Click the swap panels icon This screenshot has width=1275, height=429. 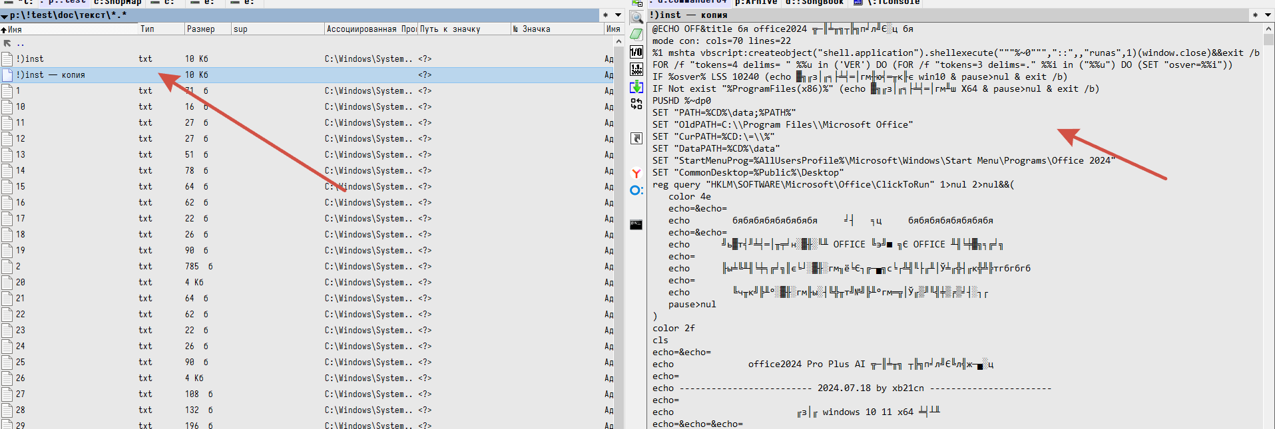click(637, 104)
